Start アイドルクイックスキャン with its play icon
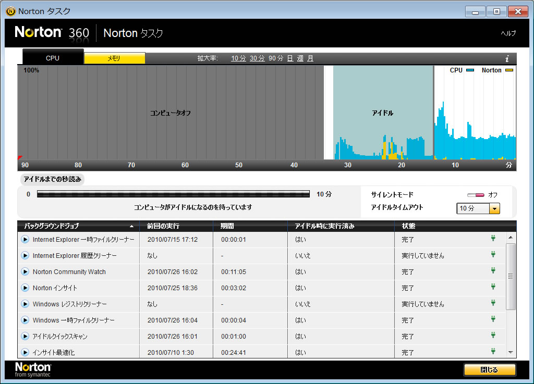The width and height of the screenshot is (534, 384). 25,337
